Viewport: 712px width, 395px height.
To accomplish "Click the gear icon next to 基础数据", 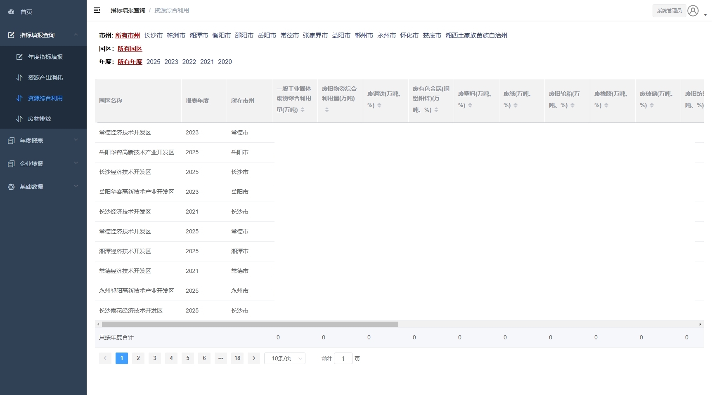I will pos(11,187).
